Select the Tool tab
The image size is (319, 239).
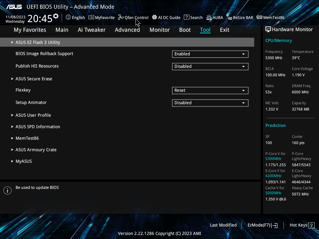pos(205,30)
